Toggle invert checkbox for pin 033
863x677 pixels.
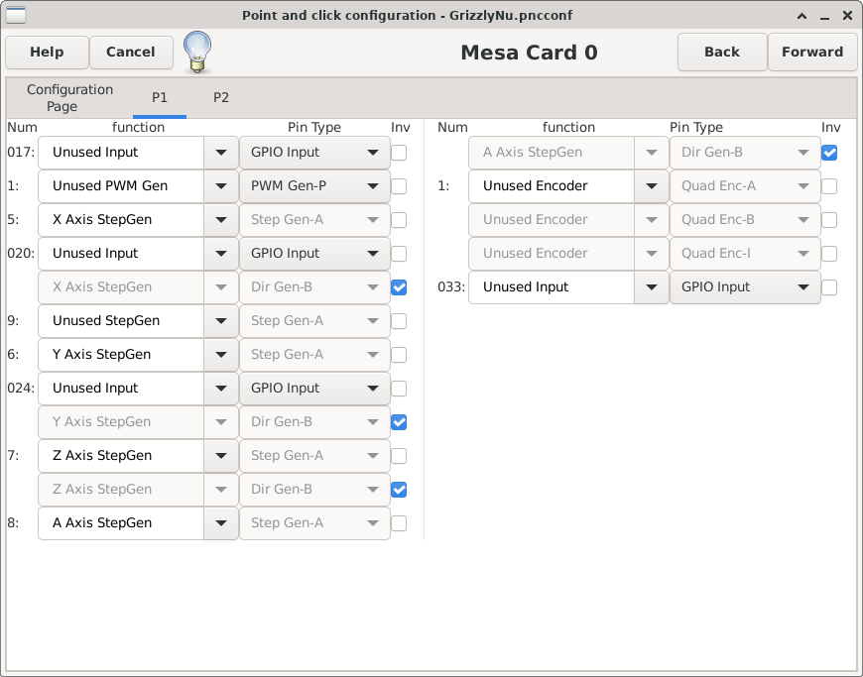pos(829,287)
